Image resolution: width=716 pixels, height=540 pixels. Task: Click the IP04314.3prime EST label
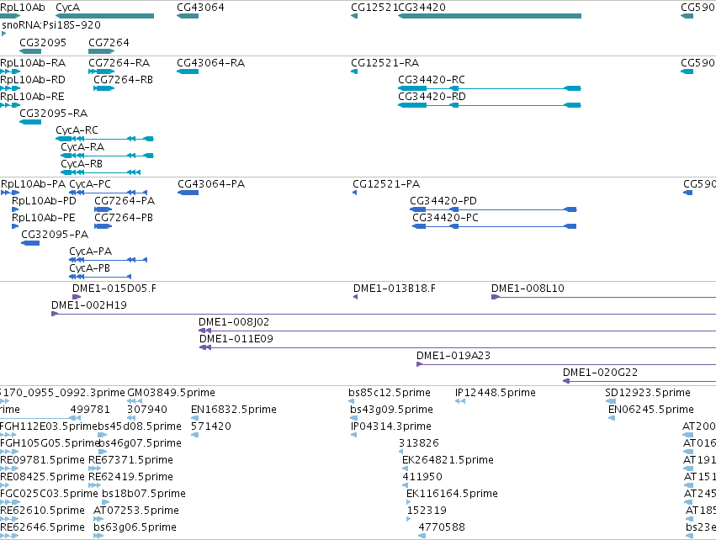(391, 426)
